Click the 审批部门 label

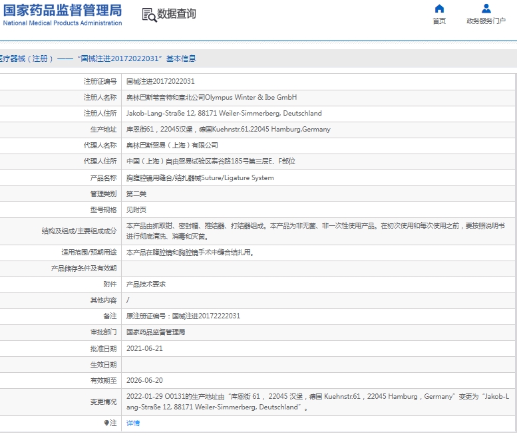click(103, 332)
